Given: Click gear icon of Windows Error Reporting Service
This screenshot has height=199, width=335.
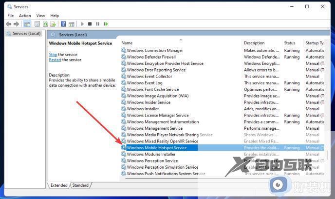Looking at the screenshot, I should (124, 70).
